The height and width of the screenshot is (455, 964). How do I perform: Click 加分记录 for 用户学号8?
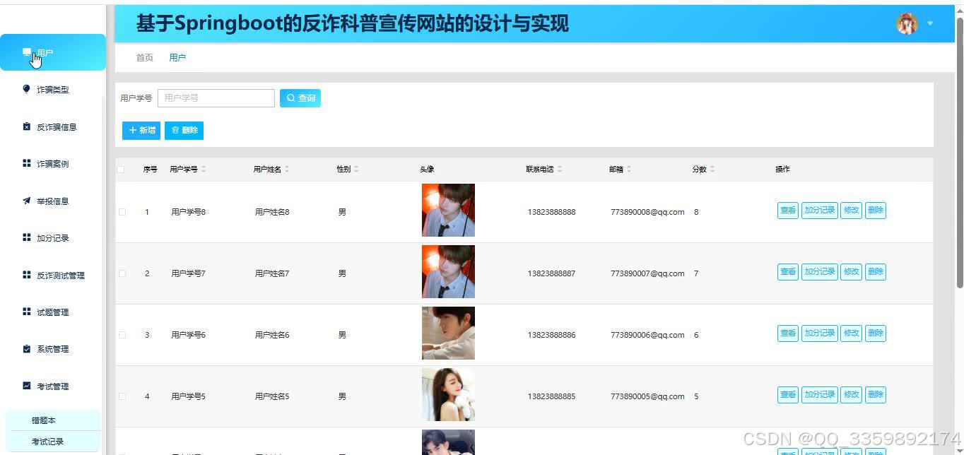819,211
